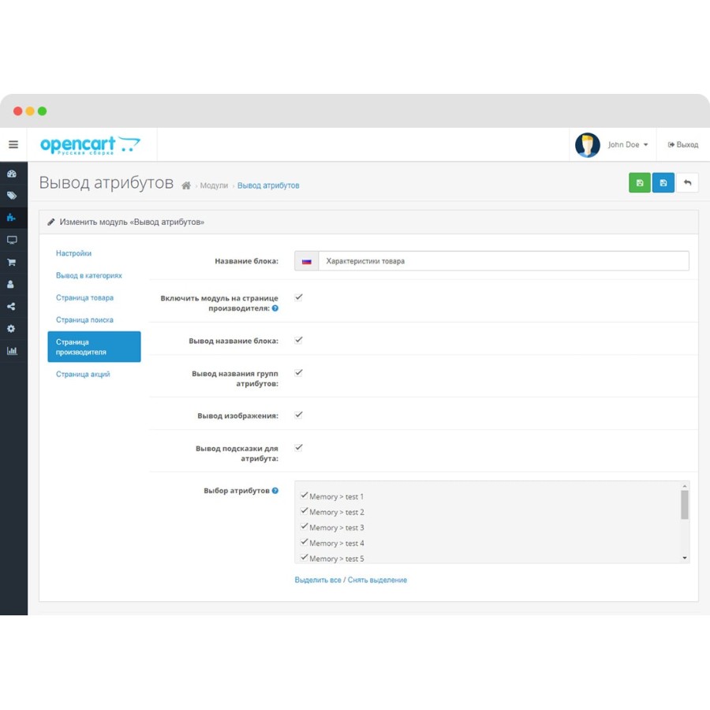Toggle Вывод подсказки для атрибута checkbox

(x=298, y=447)
